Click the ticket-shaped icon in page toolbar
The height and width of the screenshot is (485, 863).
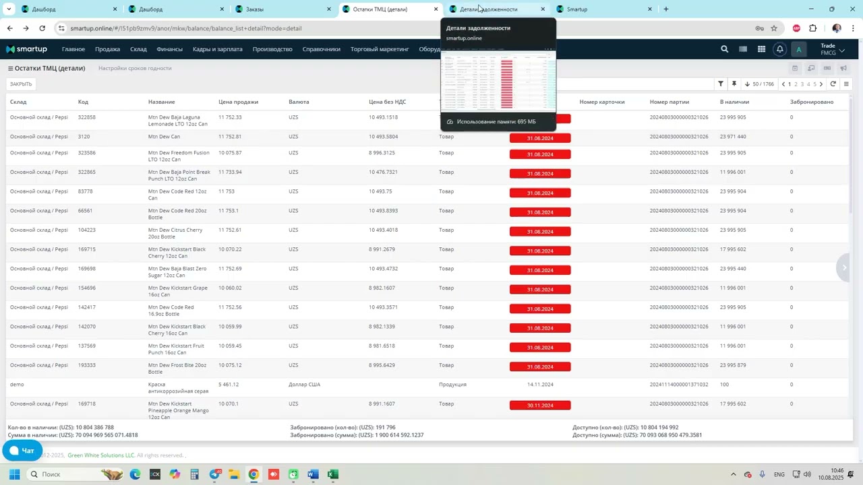(827, 68)
